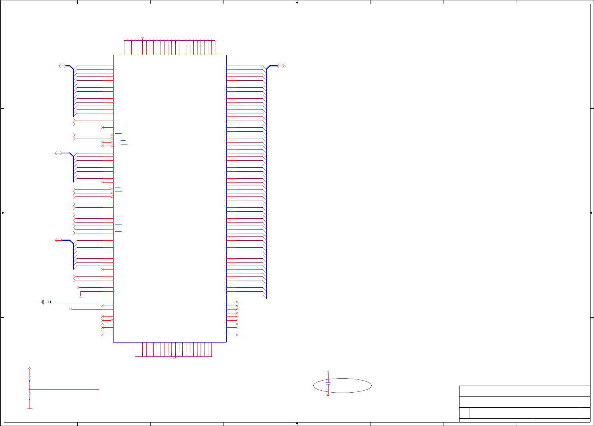Select the isolated lowest no-connect mark right of IC
This screenshot has width=594, height=426.
(x=237, y=335)
